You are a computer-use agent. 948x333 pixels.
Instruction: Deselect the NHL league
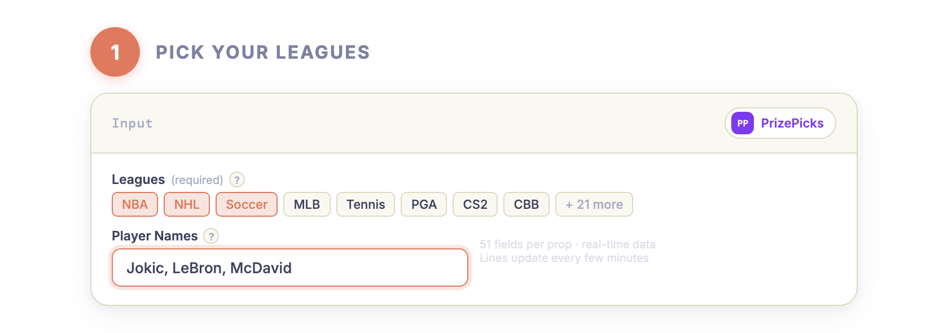point(186,204)
